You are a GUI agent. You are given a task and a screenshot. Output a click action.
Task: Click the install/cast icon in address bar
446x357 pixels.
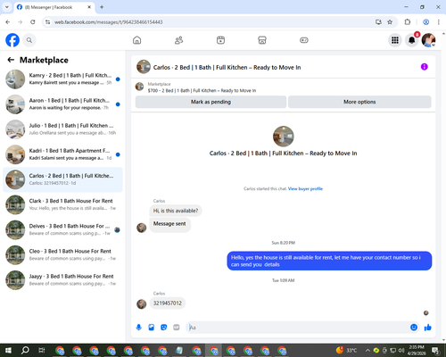point(378,22)
